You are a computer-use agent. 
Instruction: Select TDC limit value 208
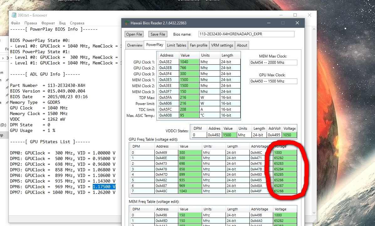(189, 109)
